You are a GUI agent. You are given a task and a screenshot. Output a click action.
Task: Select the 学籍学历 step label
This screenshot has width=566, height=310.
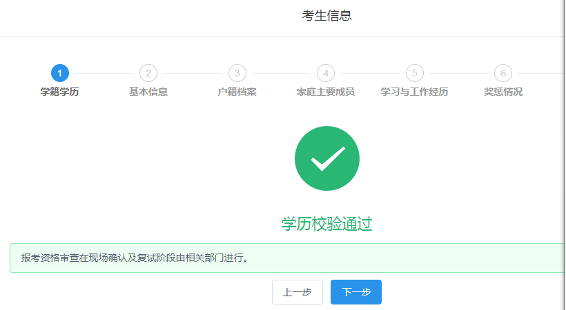[x=59, y=92]
